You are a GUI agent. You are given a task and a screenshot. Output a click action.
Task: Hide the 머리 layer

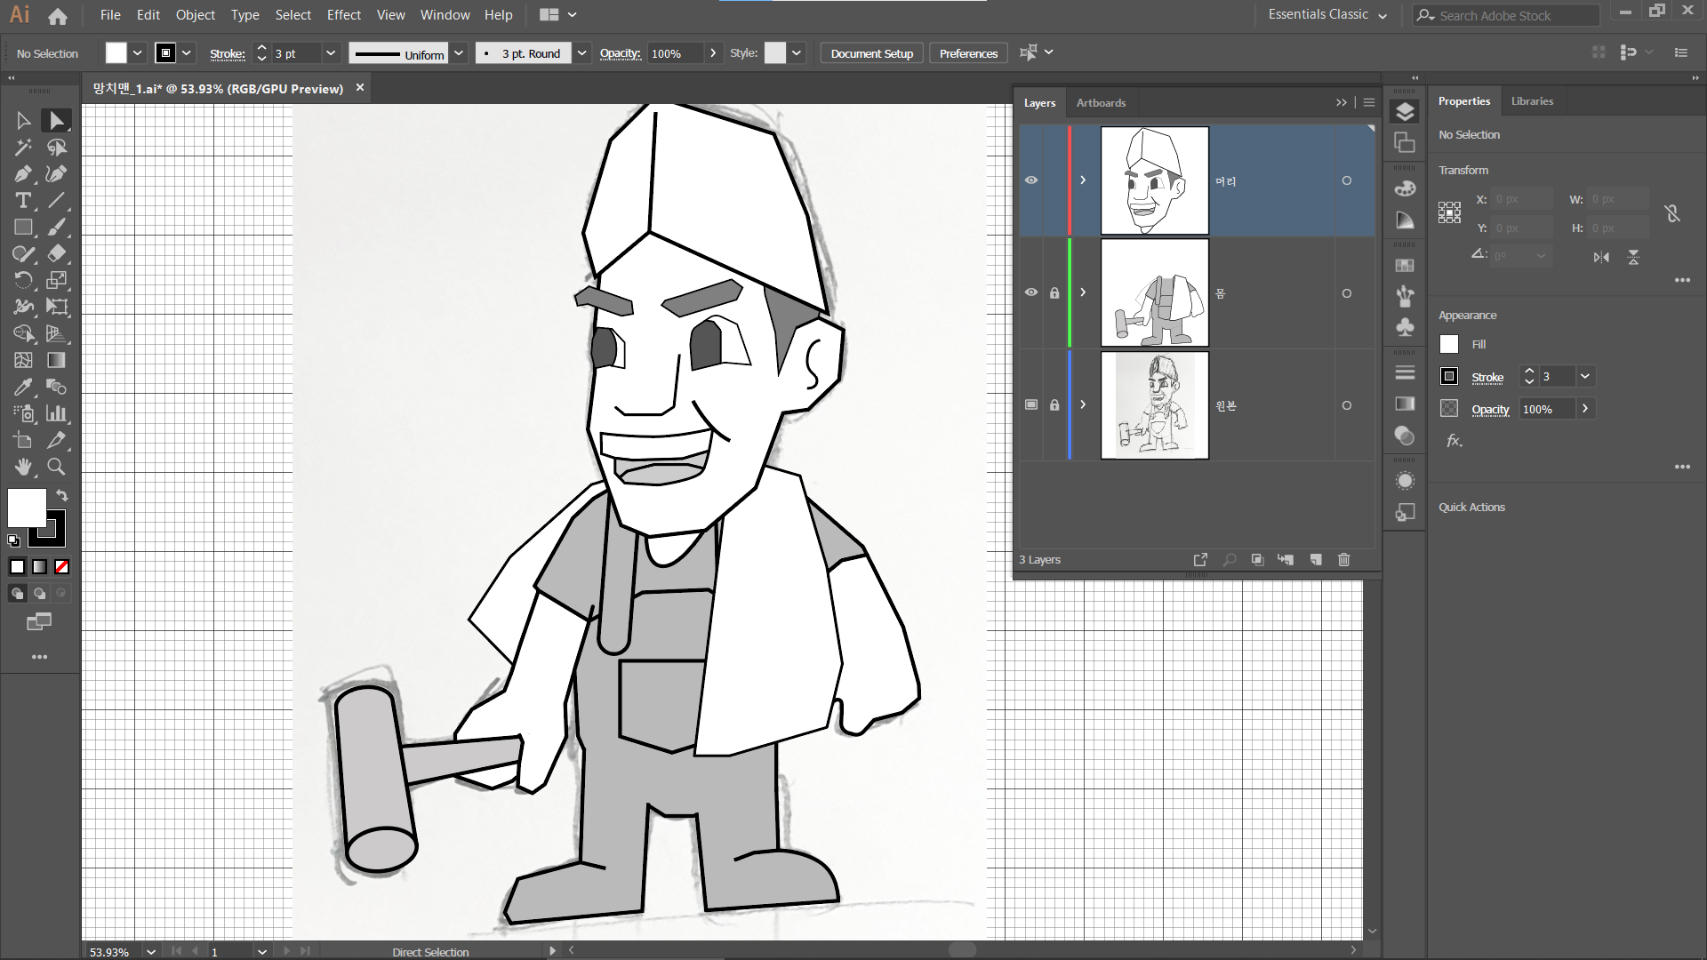click(x=1031, y=180)
